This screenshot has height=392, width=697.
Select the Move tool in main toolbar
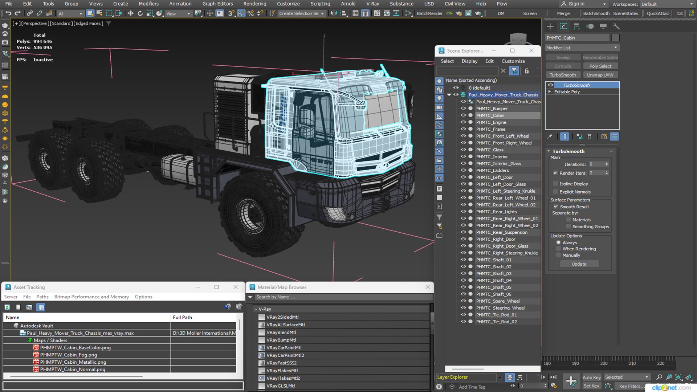(x=130, y=13)
